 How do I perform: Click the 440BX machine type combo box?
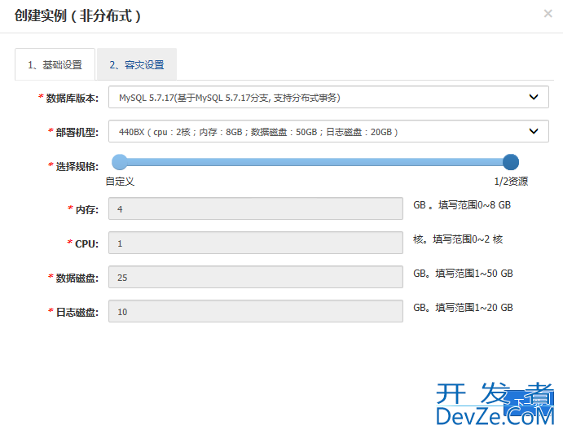(328, 131)
